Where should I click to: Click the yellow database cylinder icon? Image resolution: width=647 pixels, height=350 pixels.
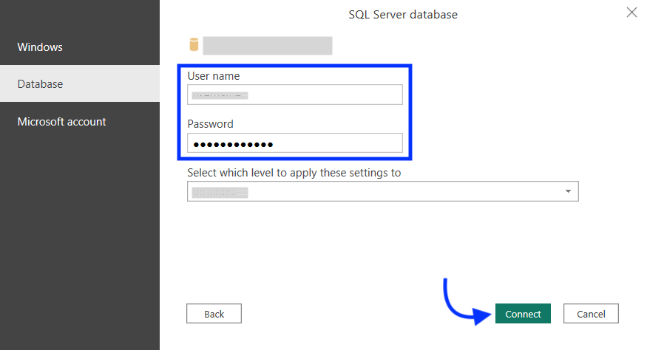[x=194, y=44]
